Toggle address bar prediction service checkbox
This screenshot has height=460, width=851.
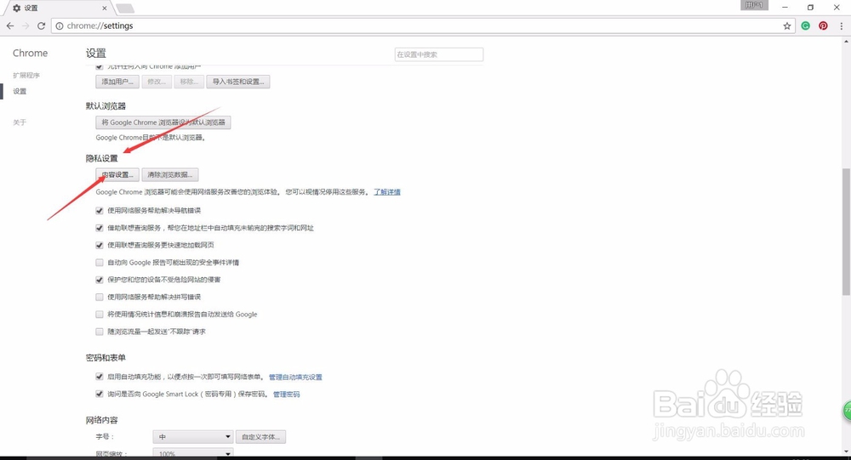point(100,228)
